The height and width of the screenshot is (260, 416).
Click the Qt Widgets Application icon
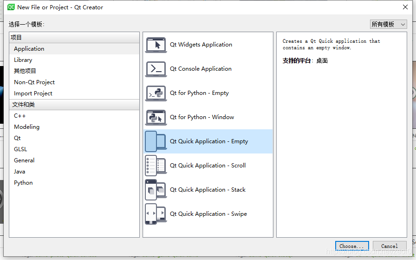pos(156,45)
